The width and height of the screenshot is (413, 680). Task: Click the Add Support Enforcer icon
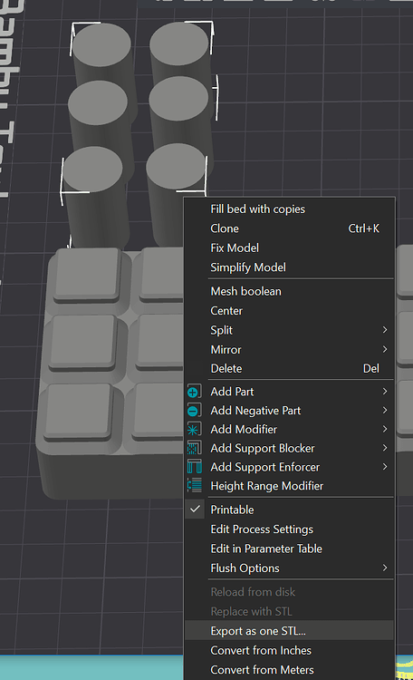194,467
